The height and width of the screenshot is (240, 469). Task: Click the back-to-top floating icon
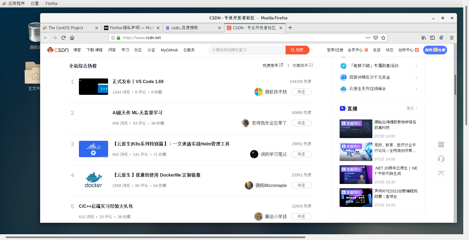[x=441, y=173]
